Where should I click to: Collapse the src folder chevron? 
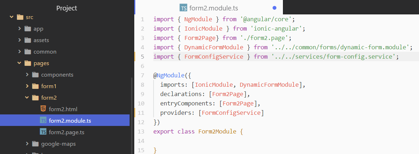click(x=12, y=17)
